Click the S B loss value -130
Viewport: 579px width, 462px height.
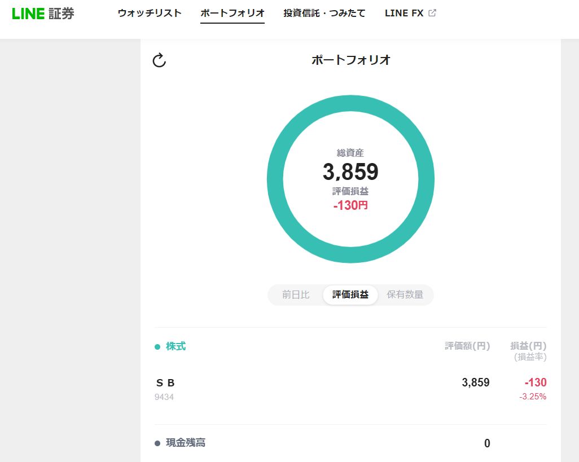(536, 382)
